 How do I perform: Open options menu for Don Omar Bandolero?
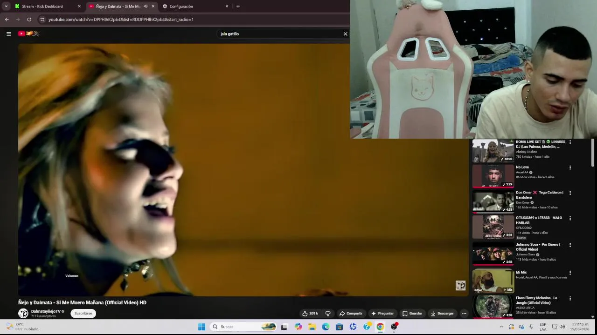[570, 193]
